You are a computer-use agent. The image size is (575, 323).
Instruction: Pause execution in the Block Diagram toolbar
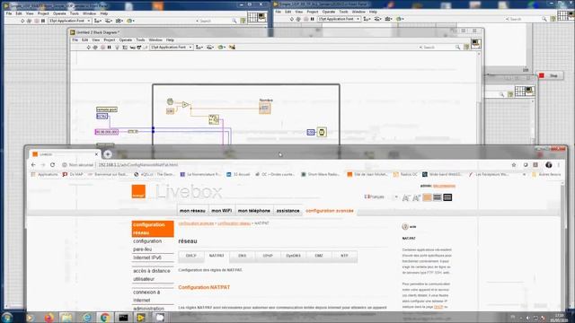pyautogui.click(x=110, y=48)
